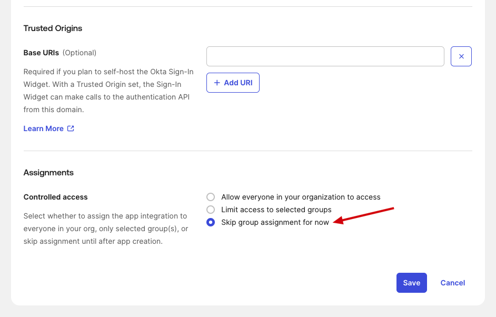Image resolution: width=496 pixels, height=317 pixels.
Task: Remove the Base URI entry with X button
Action: (461, 56)
